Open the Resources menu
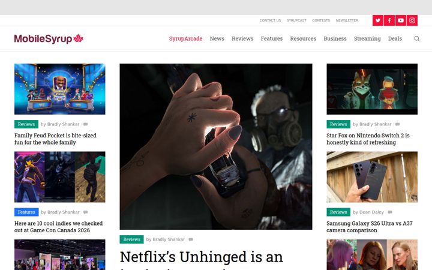 pyautogui.click(x=303, y=38)
